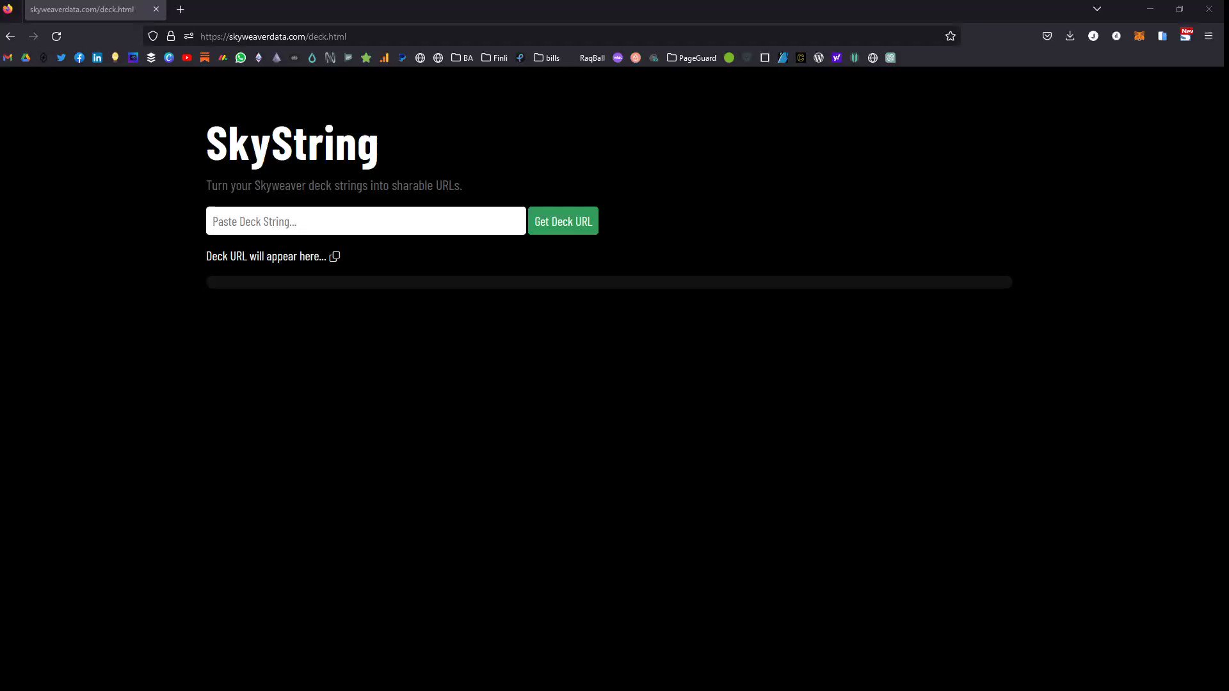Open the blue water drop bookmark
The height and width of the screenshot is (691, 1229).
[312, 58]
